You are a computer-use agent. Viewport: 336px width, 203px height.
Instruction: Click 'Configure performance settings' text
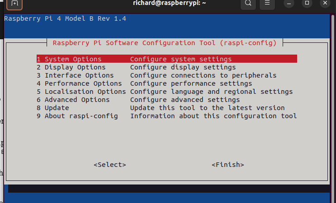tap(191, 83)
